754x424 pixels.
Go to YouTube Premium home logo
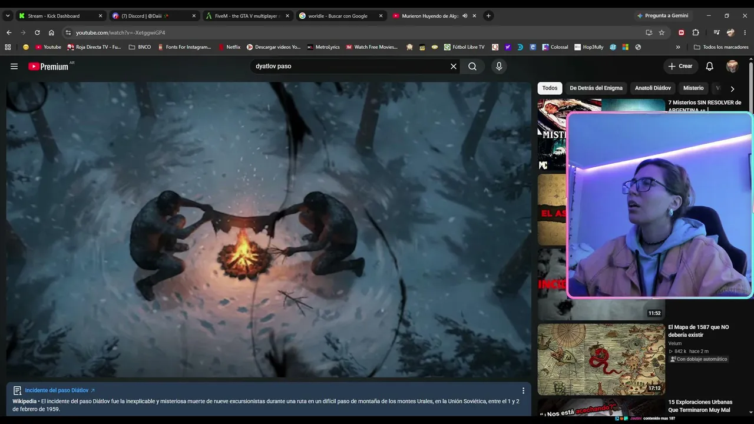coord(48,67)
